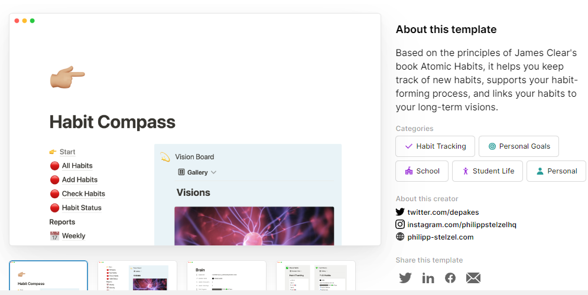Viewport: 588px width, 295px height.
Task: Open the Personal category tag
Action: [x=555, y=171]
